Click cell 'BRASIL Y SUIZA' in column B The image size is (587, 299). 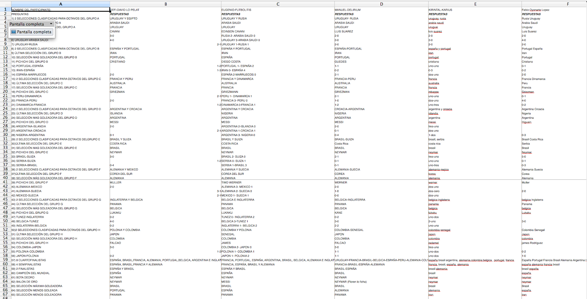[x=121, y=139]
